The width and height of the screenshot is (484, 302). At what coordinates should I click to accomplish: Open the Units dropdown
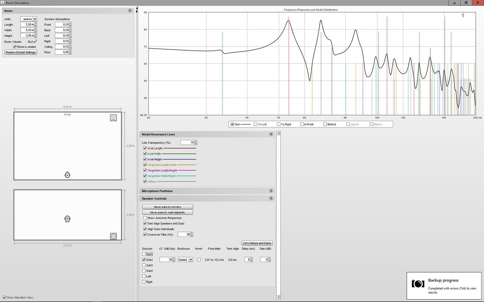[x=35, y=19]
